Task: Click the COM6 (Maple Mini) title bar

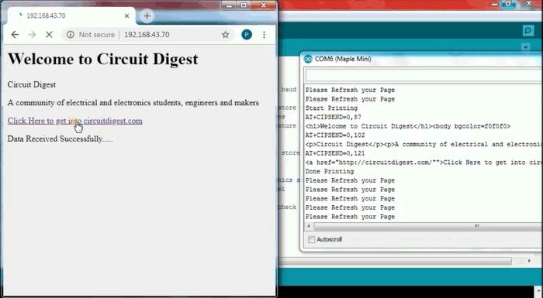Action: click(421, 59)
